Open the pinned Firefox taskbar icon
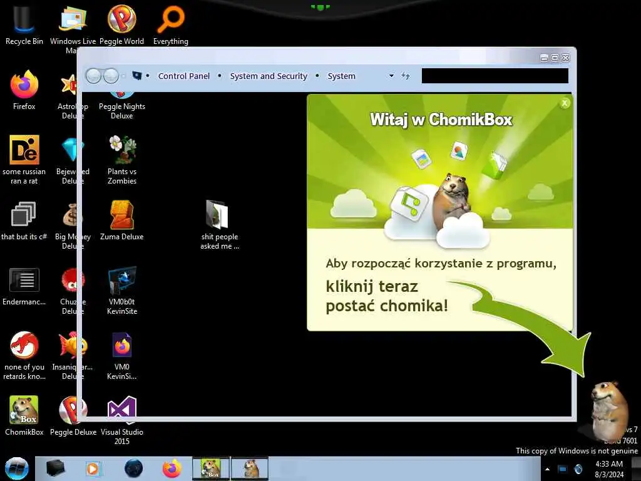 tap(172, 468)
